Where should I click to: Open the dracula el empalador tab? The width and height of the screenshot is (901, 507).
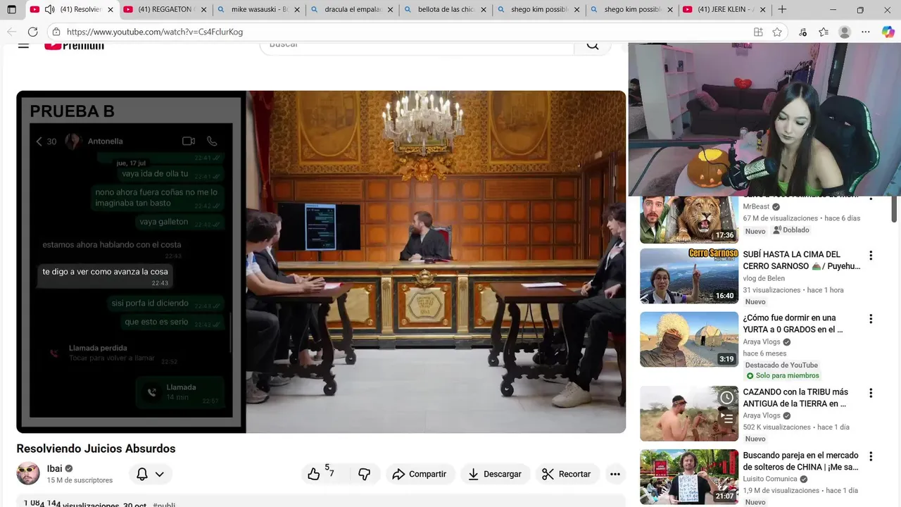pyautogui.click(x=351, y=10)
